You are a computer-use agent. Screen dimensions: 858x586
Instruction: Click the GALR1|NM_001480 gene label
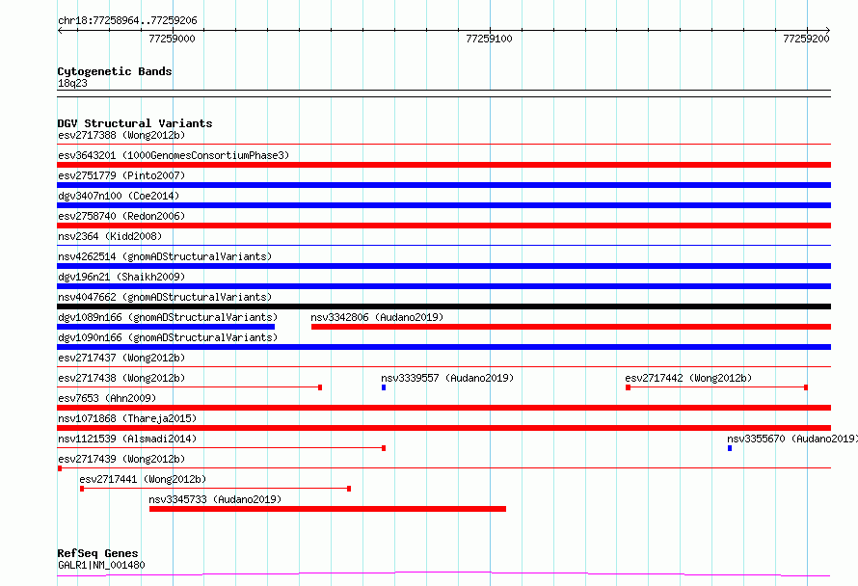pos(101,565)
